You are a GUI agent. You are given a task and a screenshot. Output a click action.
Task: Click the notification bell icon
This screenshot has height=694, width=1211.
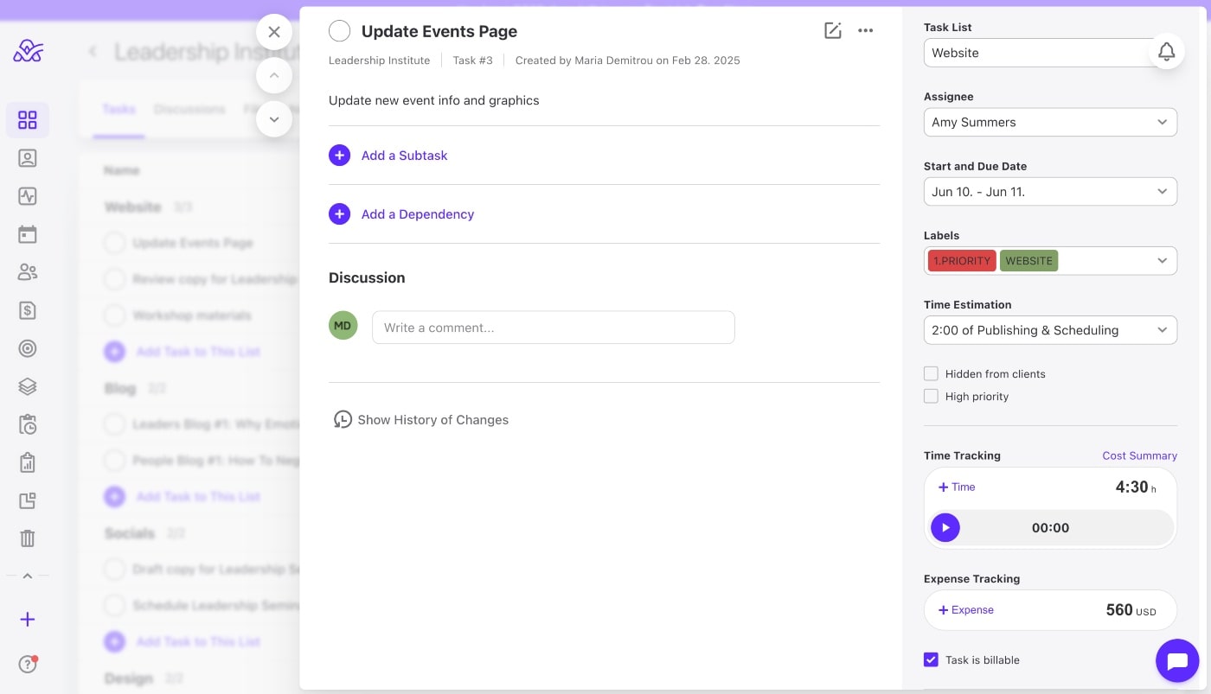pos(1166,52)
